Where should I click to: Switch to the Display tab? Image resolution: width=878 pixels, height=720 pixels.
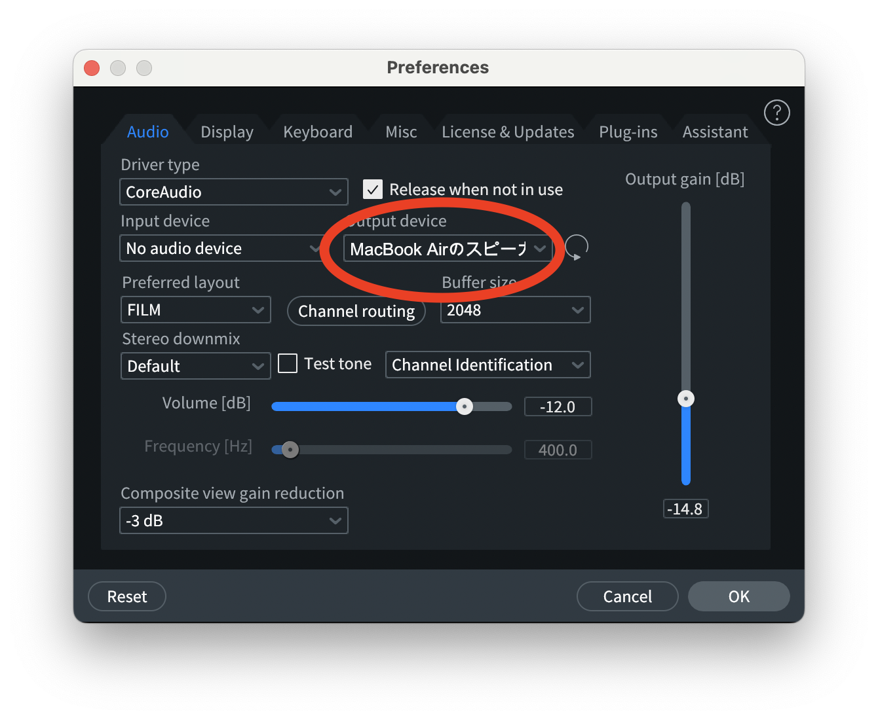coord(227,132)
